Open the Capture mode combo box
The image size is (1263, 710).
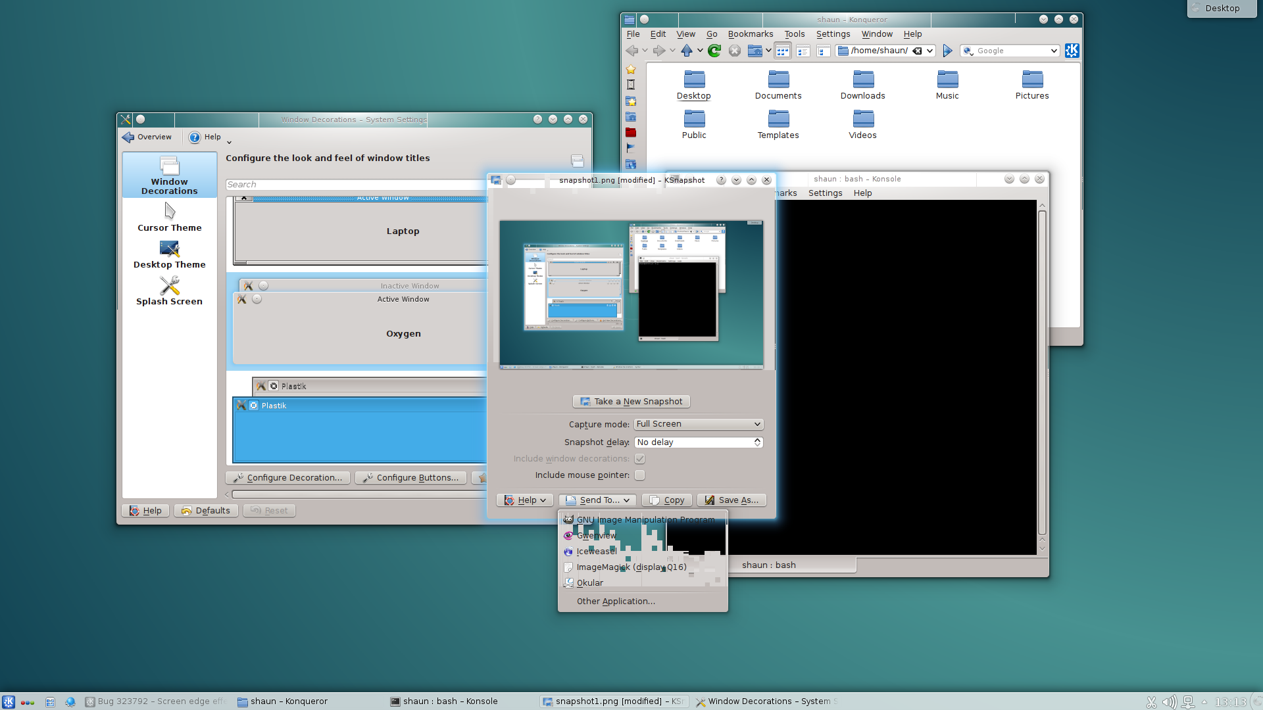[x=699, y=424]
